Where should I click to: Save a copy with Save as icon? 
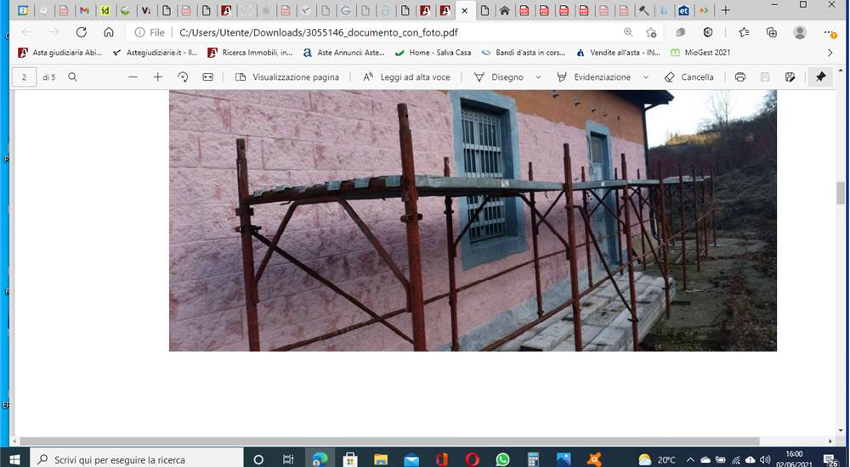point(790,77)
